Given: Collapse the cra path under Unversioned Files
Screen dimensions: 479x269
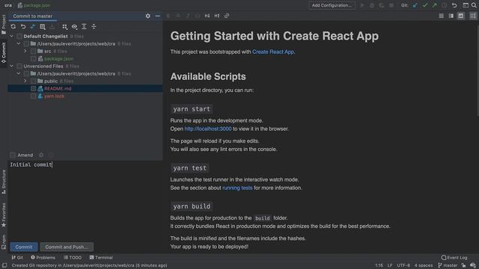Looking at the screenshot, I should click(19, 74).
